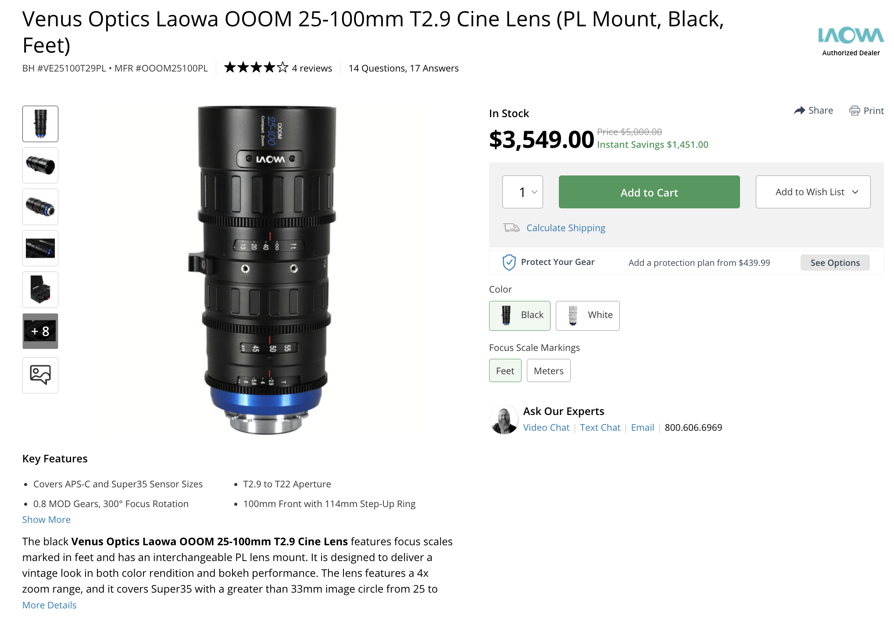The width and height of the screenshot is (894, 622).
Task: Click See Options for protection plans
Action: click(835, 263)
